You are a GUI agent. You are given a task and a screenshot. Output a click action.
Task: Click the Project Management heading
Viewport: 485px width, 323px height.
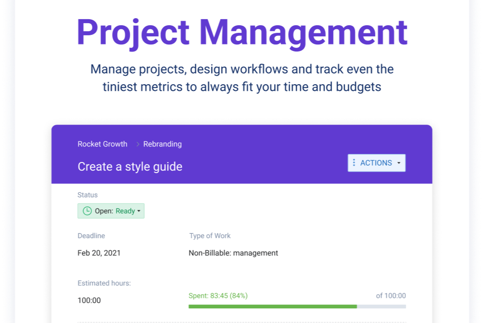[242, 33]
